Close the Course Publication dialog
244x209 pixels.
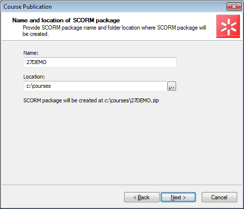click(234, 7)
